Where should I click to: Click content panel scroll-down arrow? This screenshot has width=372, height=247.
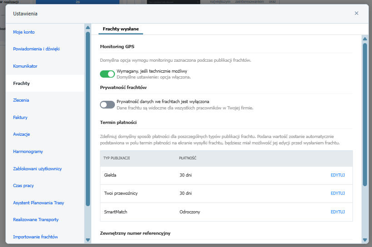point(365,240)
